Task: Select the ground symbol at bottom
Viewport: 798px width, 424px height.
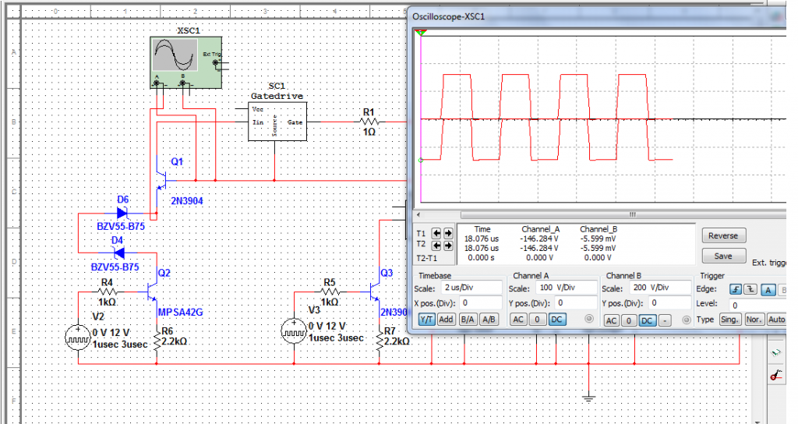Action: [589, 398]
